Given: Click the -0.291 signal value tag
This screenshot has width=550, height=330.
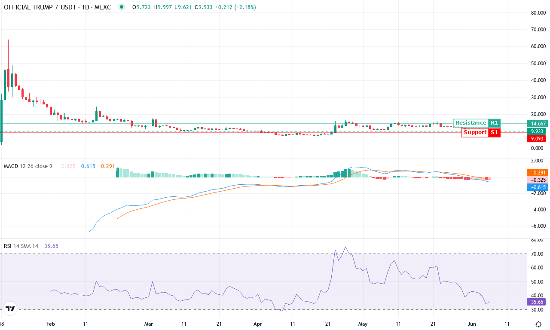Looking at the screenshot, I should [538, 172].
